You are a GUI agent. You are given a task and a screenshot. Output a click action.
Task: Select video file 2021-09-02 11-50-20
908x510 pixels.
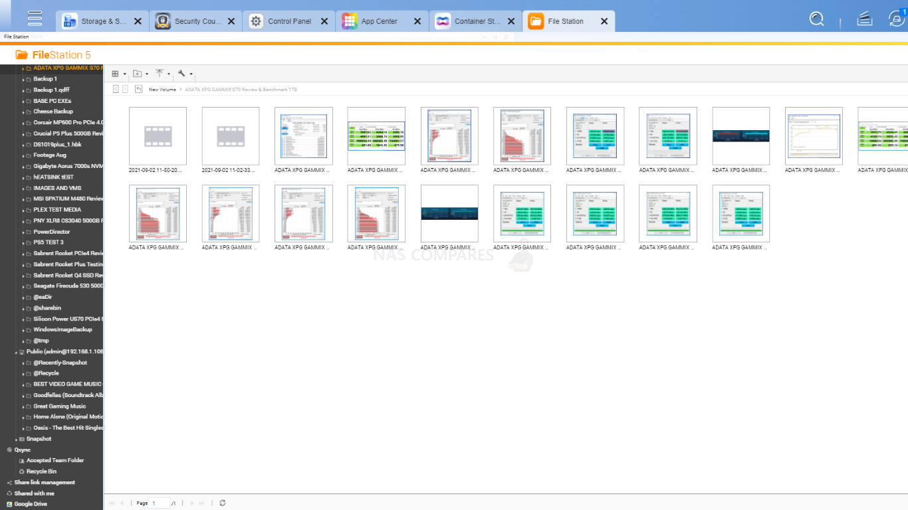(158, 140)
